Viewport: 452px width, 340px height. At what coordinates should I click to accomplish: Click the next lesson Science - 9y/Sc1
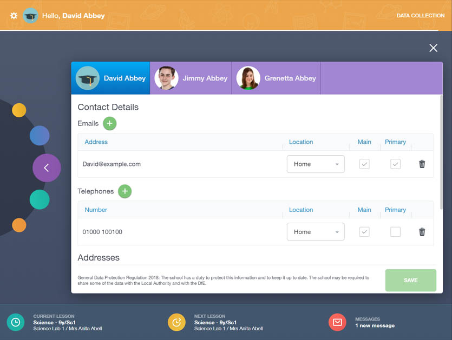click(215, 323)
